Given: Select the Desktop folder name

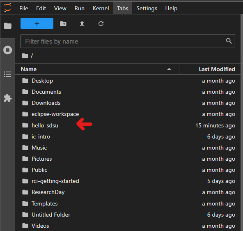Looking at the screenshot, I should click(42, 81).
